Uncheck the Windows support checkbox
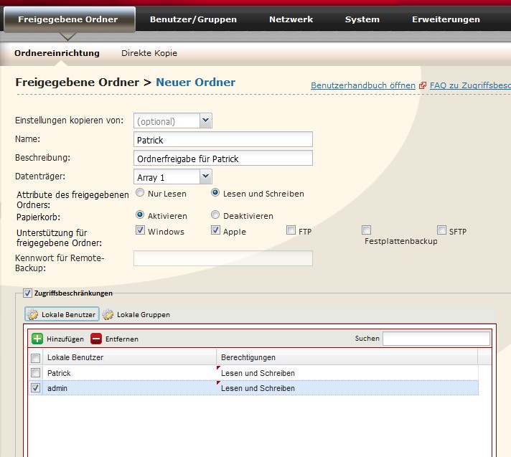 click(140, 230)
